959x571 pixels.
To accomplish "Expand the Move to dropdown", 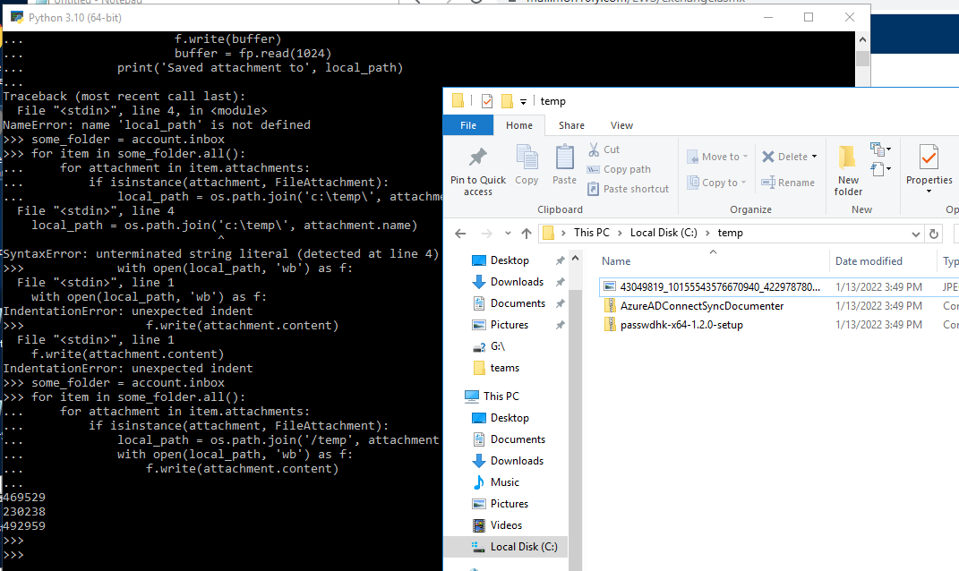I will pos(745,158).
